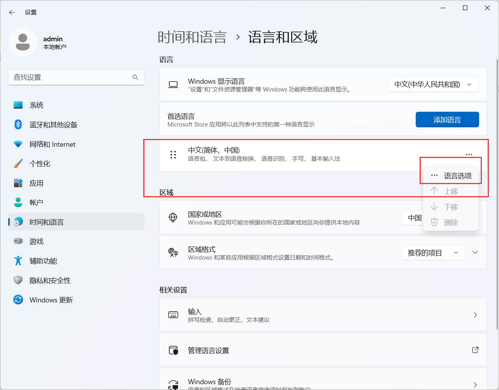
Task: Open the Windows 显示语言 dropdown
Action: coord(434,84)
